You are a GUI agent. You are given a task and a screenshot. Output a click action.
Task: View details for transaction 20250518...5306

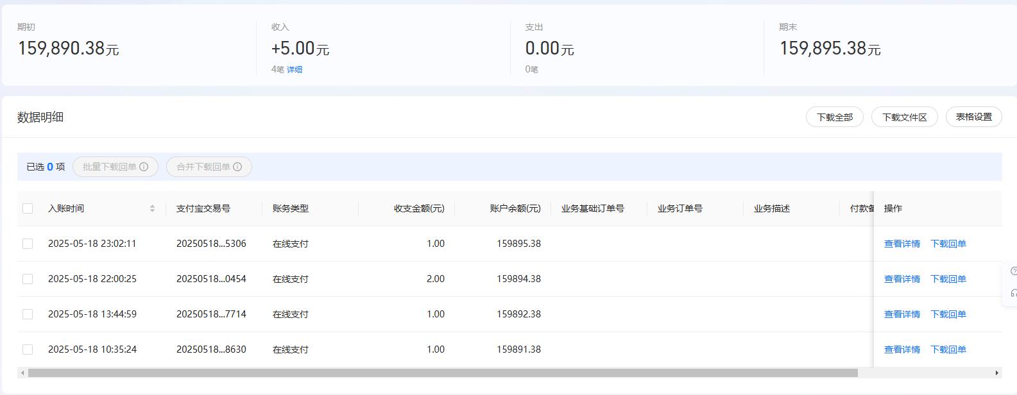coord(902,244)
